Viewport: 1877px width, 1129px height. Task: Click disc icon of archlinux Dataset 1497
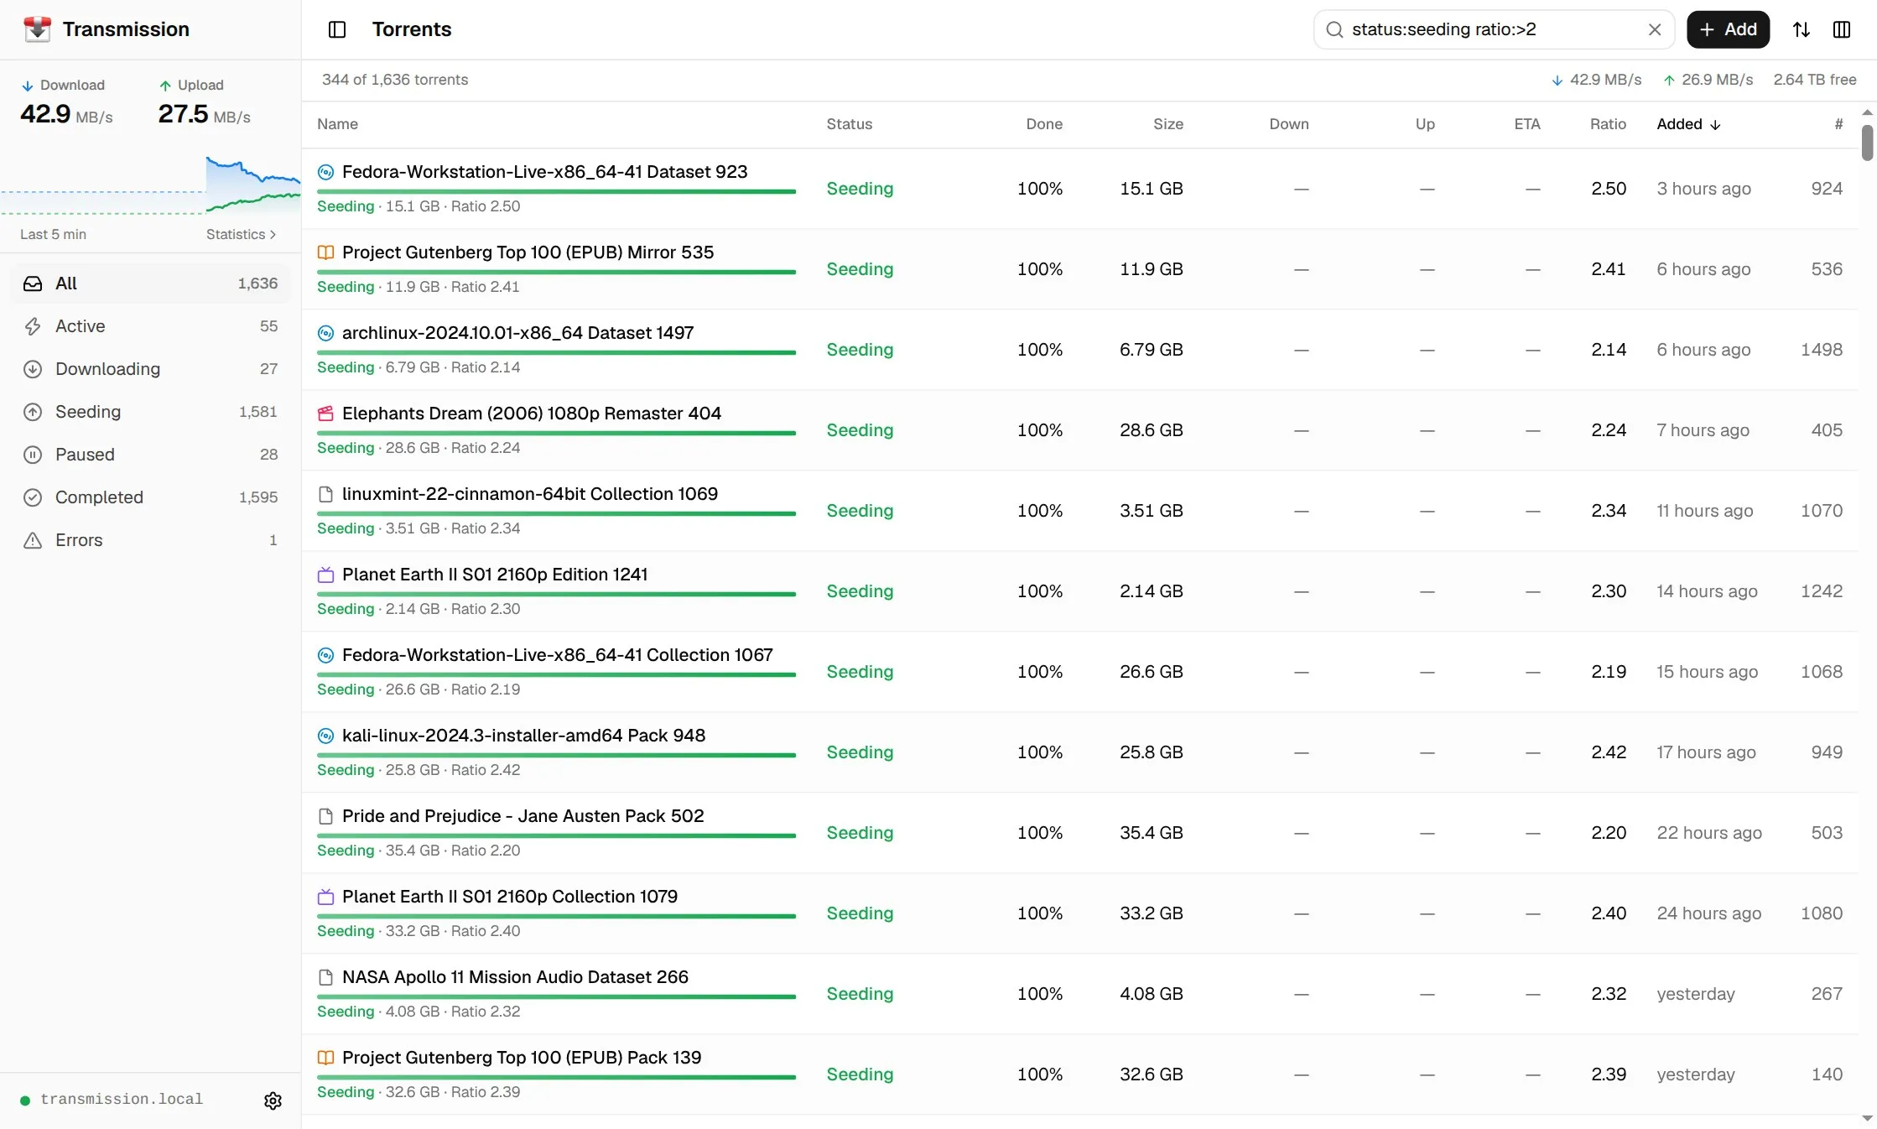(325, 333)
